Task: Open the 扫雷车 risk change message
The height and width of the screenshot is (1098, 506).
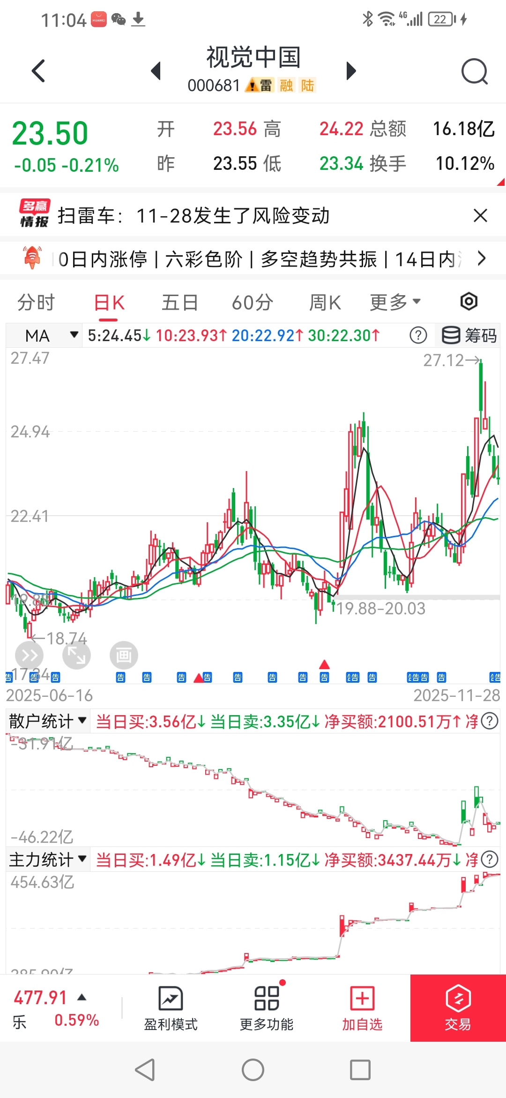Action: point(193,216)
